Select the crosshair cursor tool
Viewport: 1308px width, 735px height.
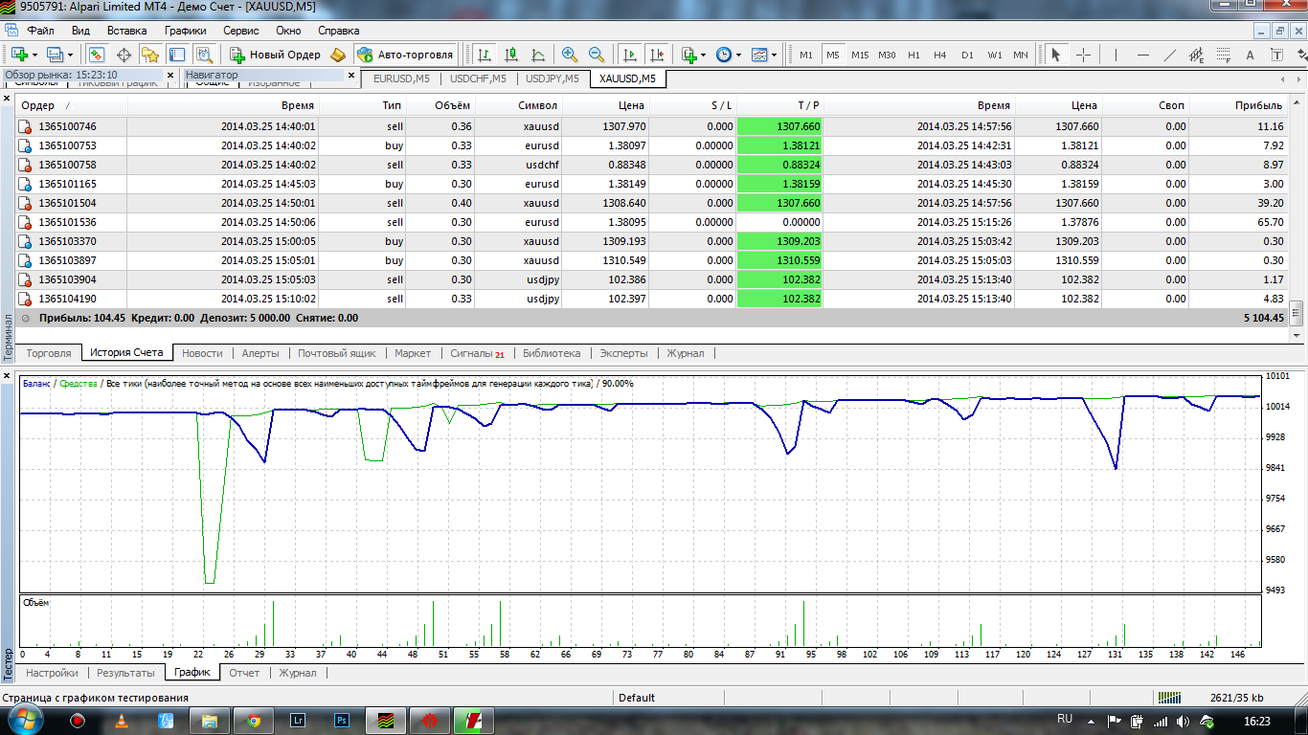[x=1083, y=55]
